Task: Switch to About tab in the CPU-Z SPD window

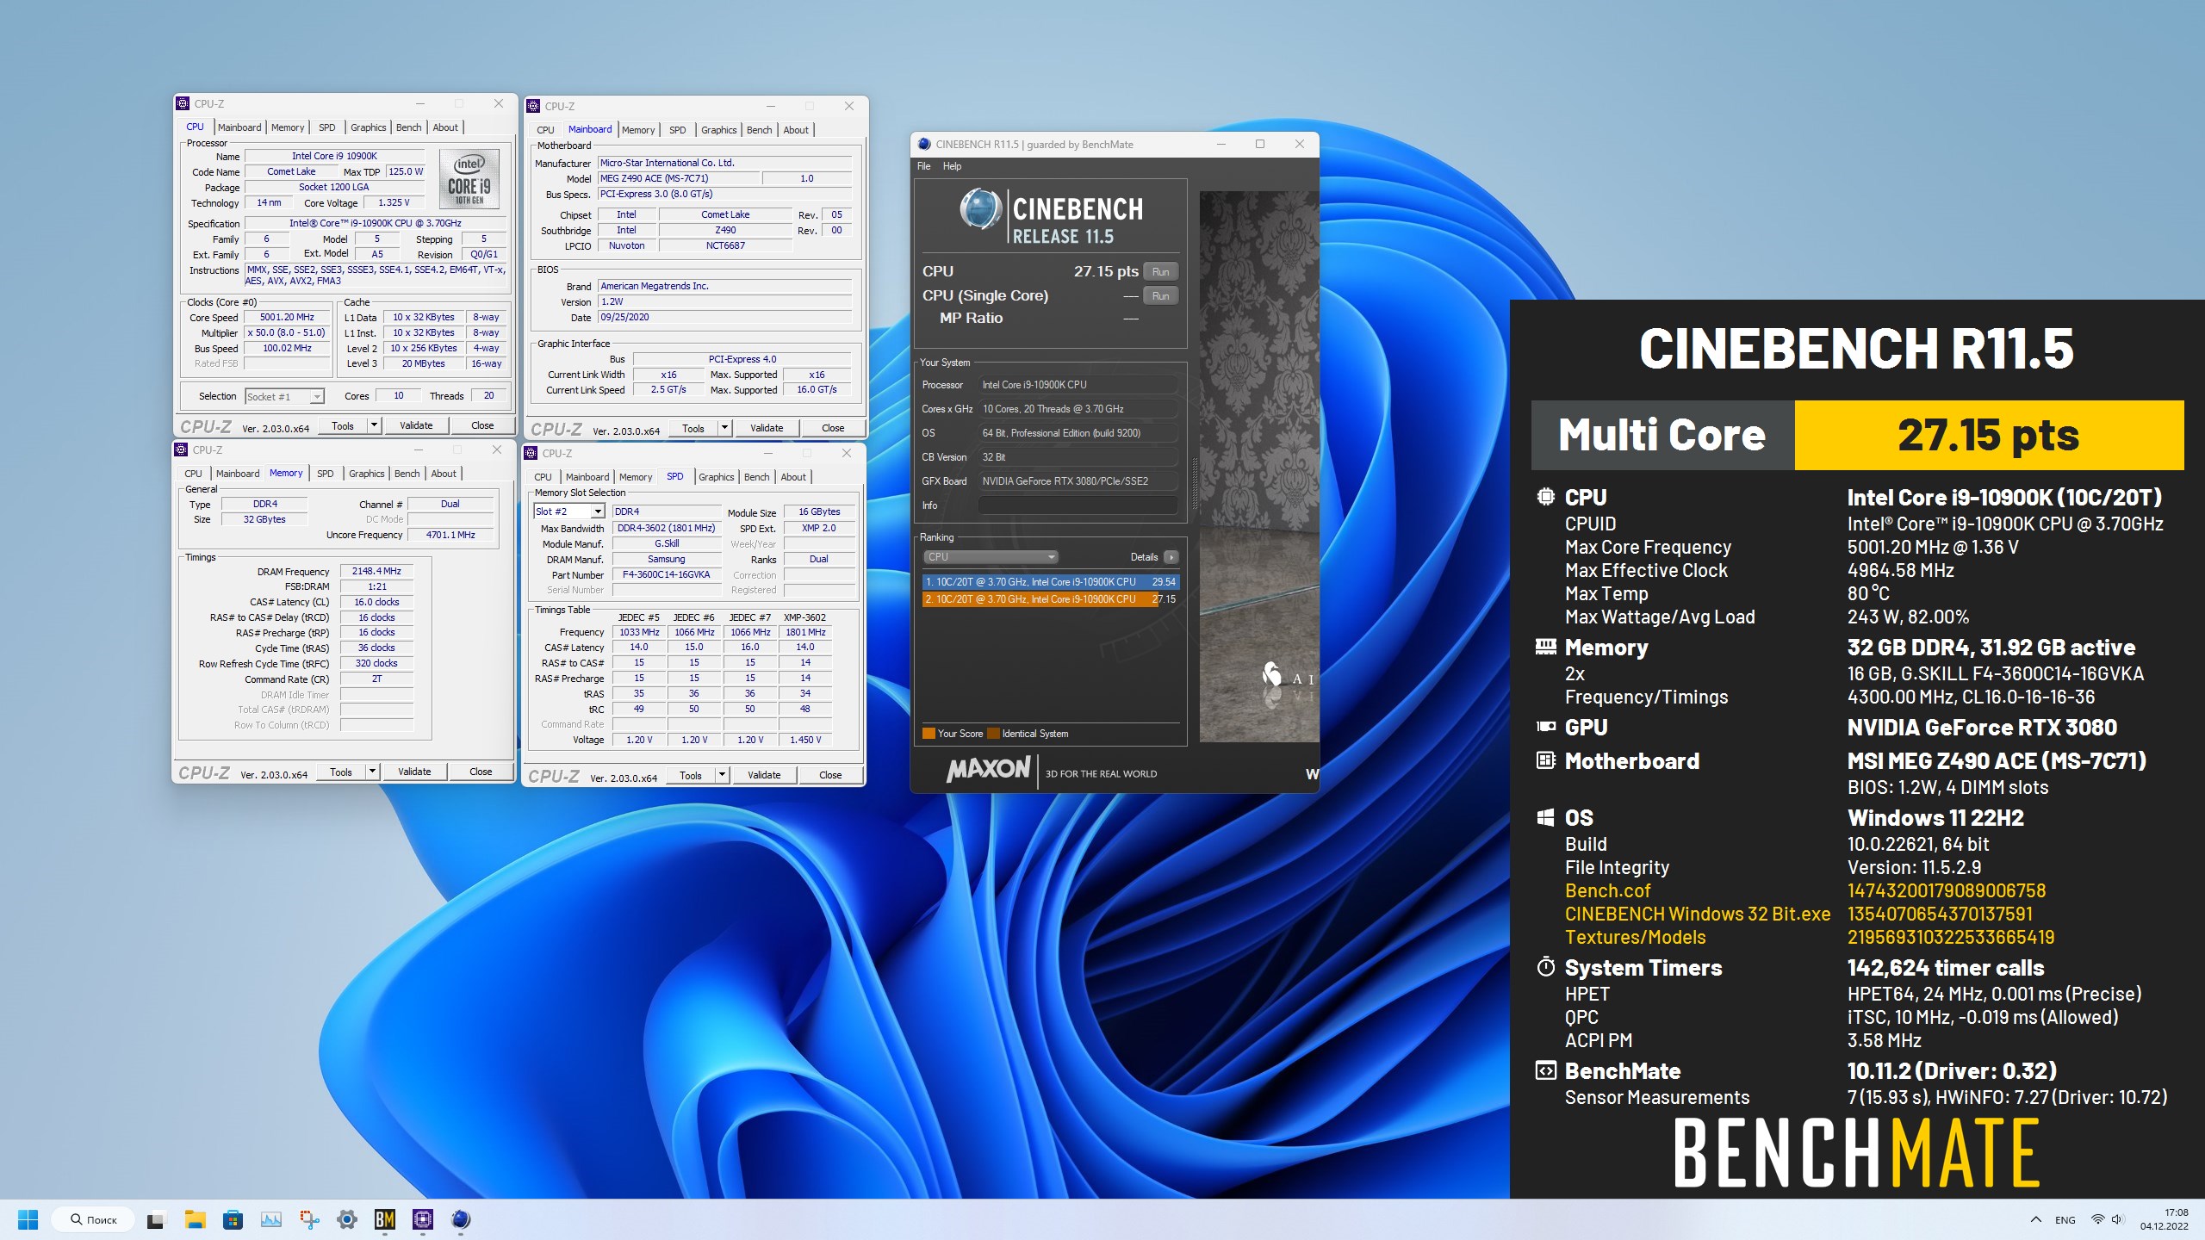Action: 793,477
